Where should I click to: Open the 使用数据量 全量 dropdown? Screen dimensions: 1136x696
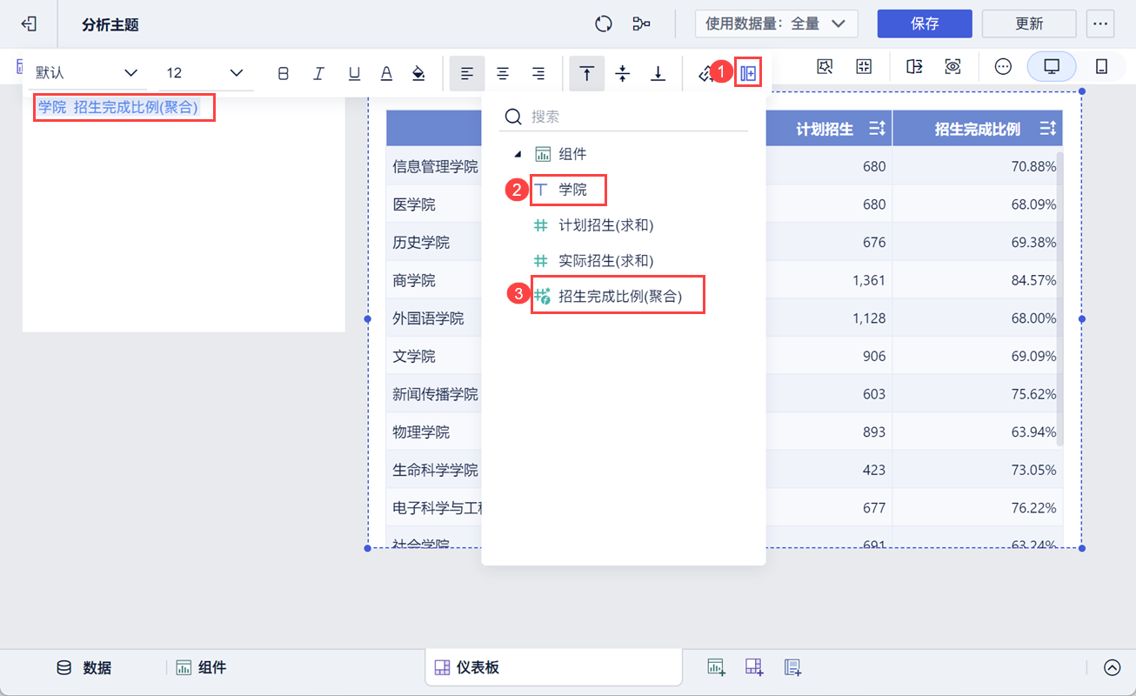pos(777,24)
